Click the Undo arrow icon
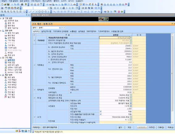The image size is (175, 134). click(96, 11)
